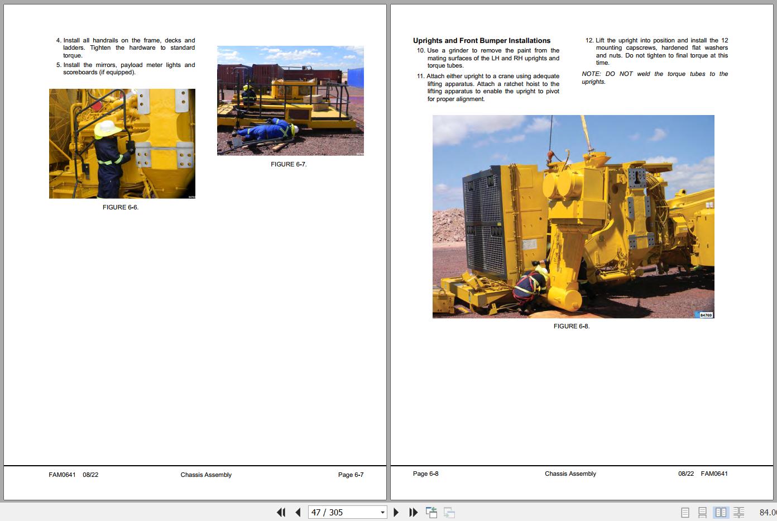The height and width of the screenshot is (521, 777).
Task: Click the heading 'Uprights and Front Bumper Installations'
Action: (x=482, y=41)
